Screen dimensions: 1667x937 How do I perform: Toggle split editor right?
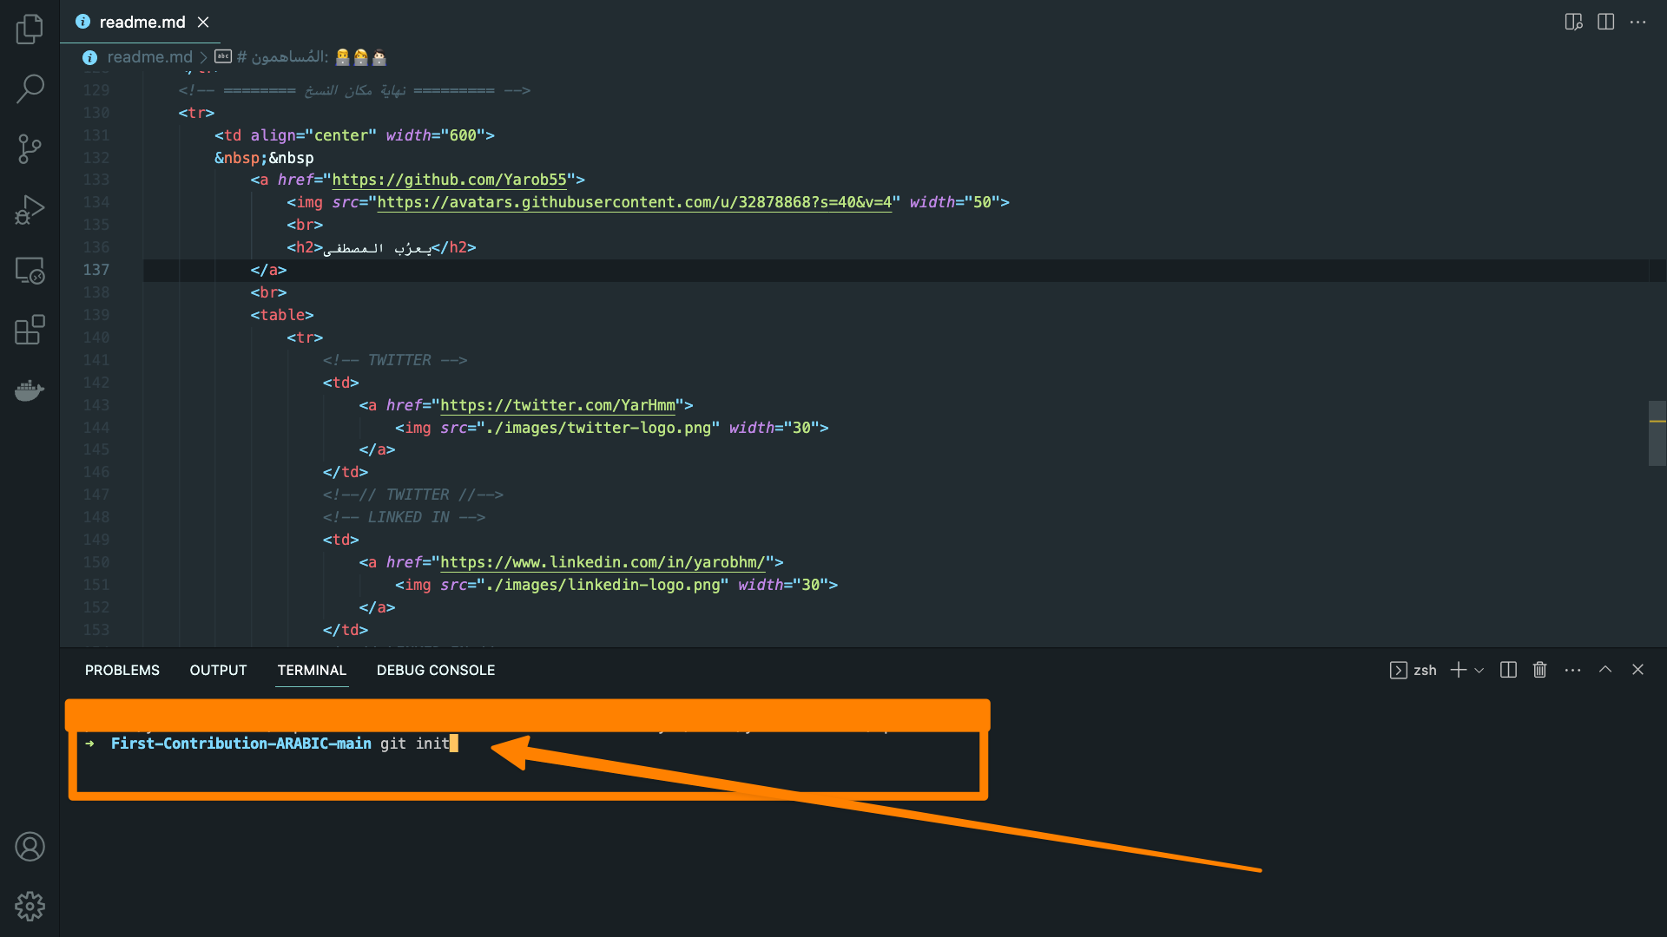(x=1605, y=22)
